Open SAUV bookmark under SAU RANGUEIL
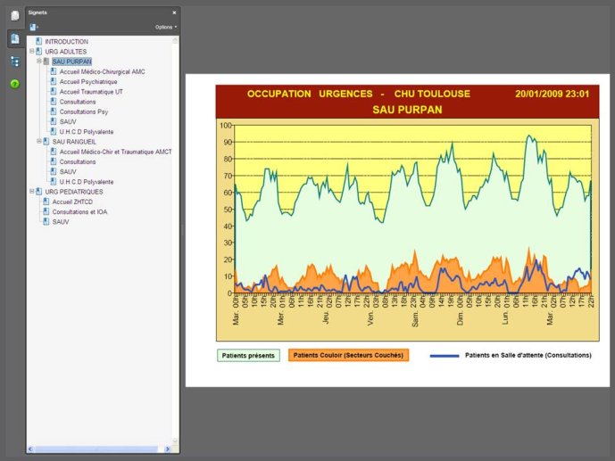 68,172
